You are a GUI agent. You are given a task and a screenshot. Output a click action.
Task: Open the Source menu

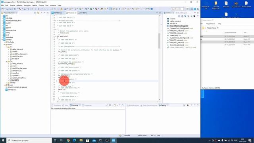(12, 5)
